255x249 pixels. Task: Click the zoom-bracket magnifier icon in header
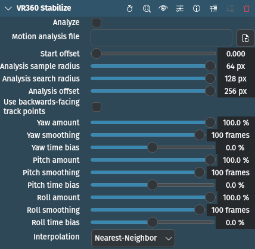pos(147,8)
